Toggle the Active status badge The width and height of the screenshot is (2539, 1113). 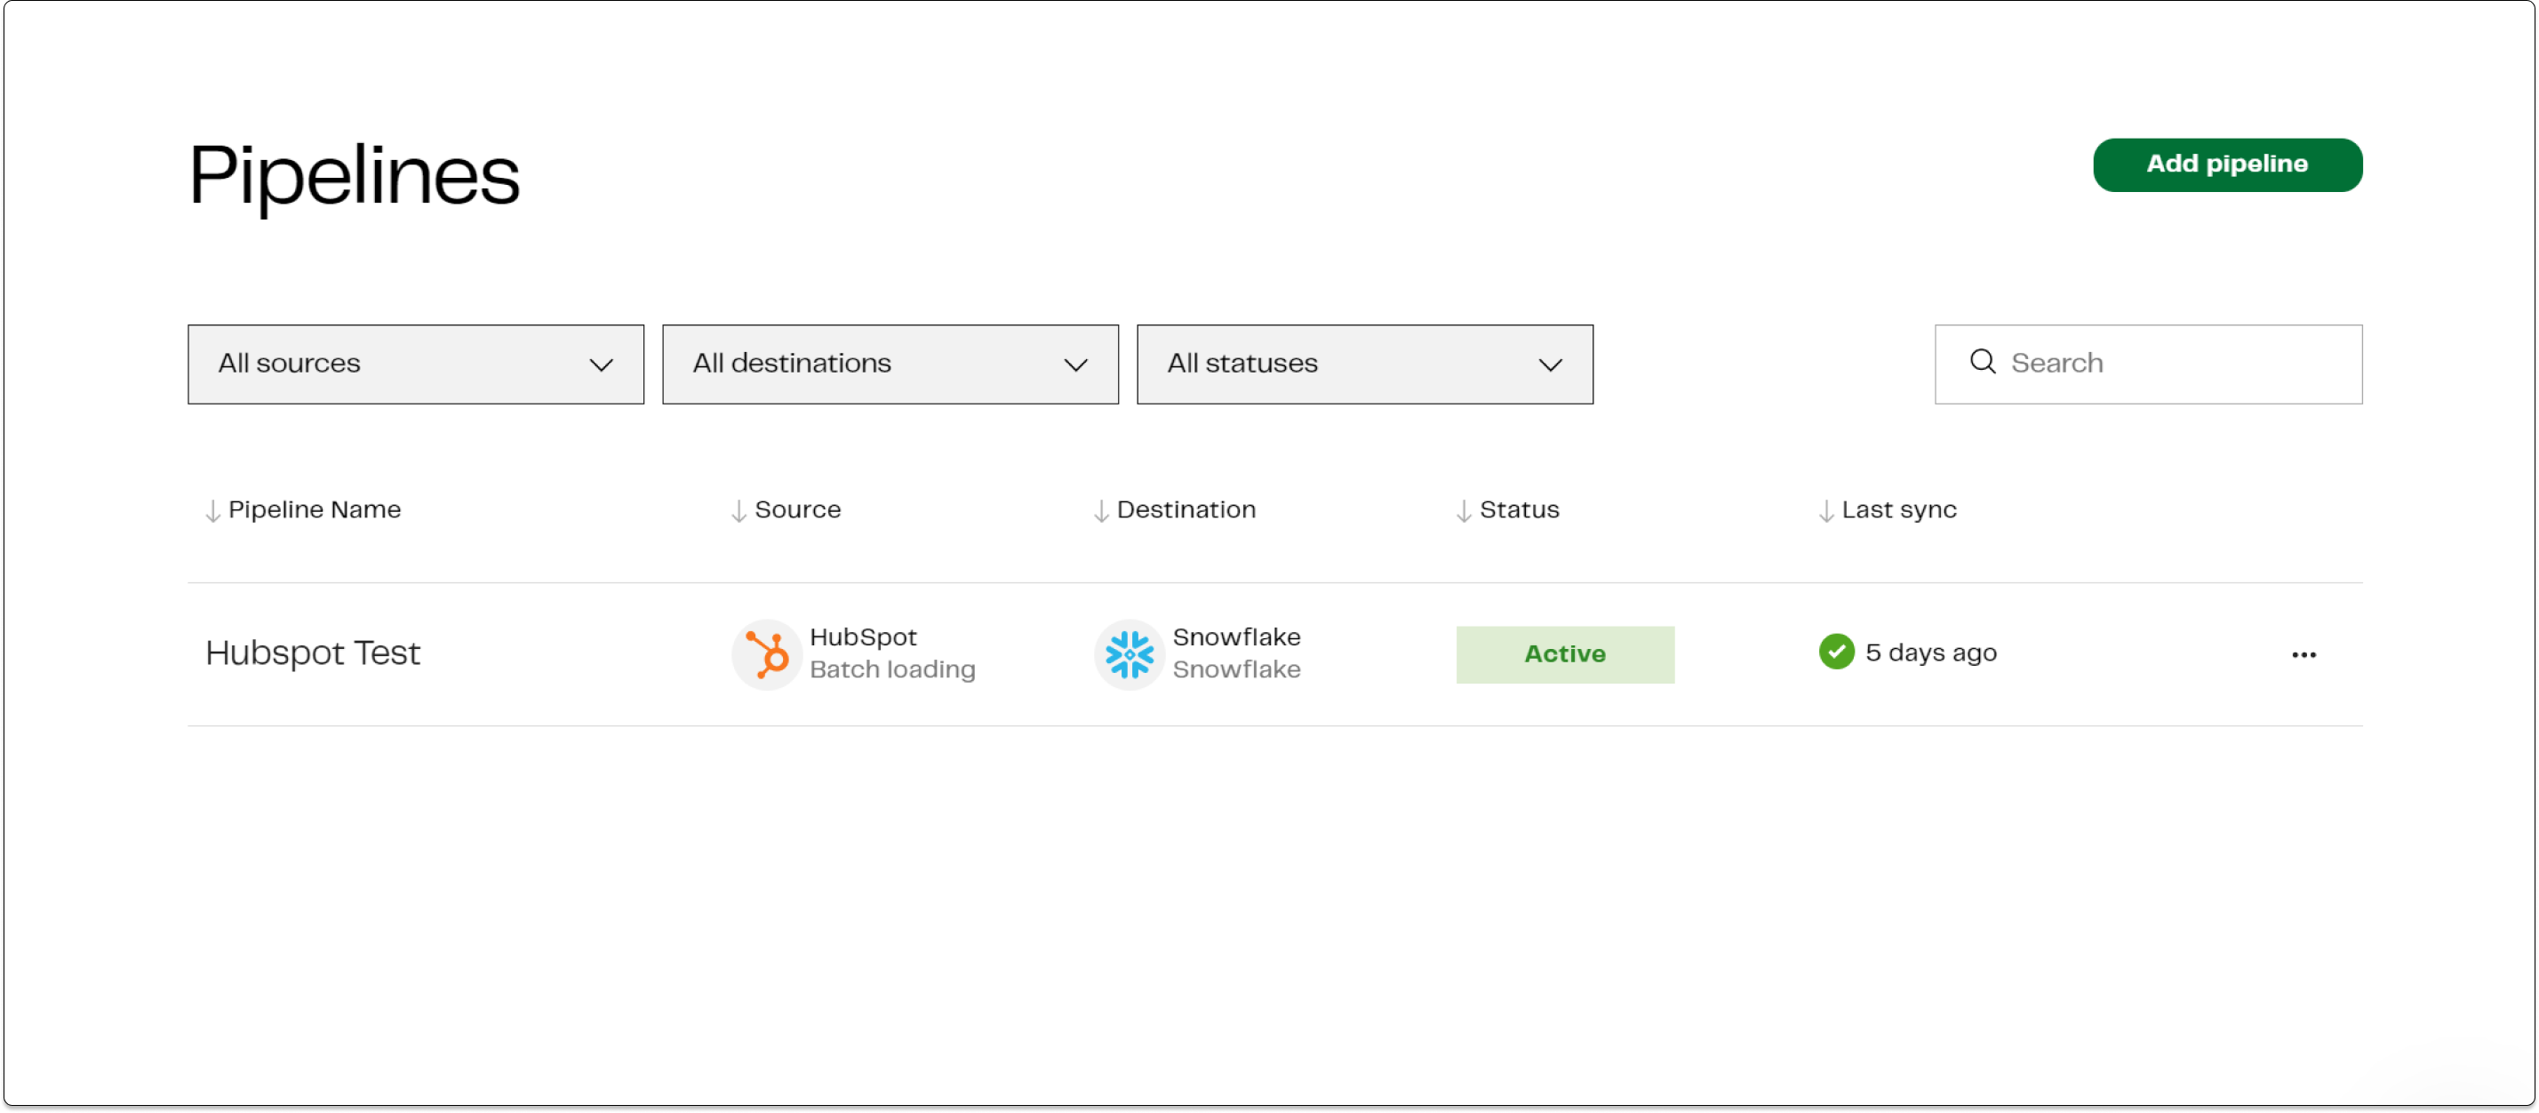(x=1564, y=653)
